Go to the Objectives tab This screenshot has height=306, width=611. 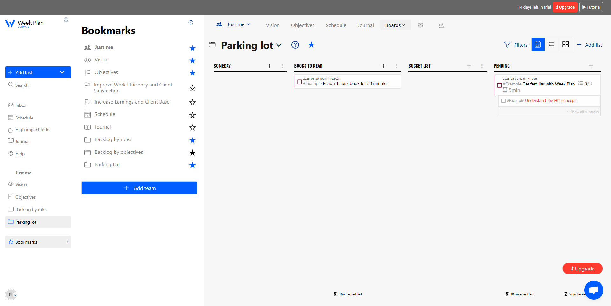[x=303, y=25]
